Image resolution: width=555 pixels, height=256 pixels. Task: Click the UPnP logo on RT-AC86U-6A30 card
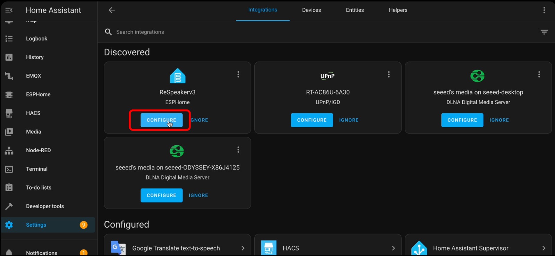[x=327, y=76]
